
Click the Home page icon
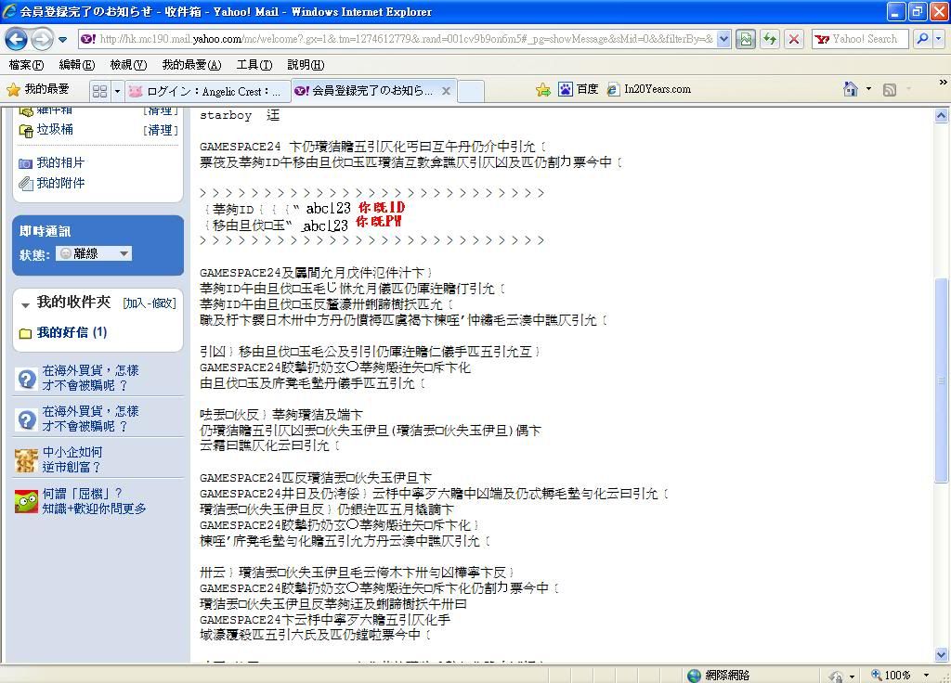[x=850, y=89]
